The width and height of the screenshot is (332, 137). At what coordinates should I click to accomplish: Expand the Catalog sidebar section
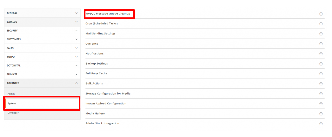point(42,22)
